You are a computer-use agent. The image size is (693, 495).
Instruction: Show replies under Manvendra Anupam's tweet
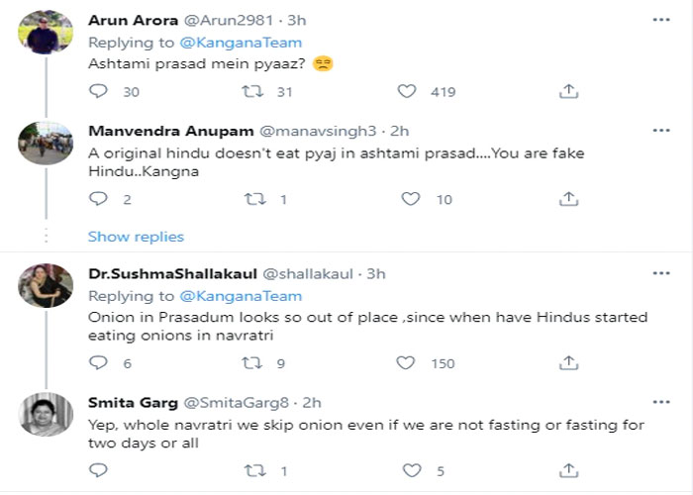pyautogui.click(x=136, y=237)
